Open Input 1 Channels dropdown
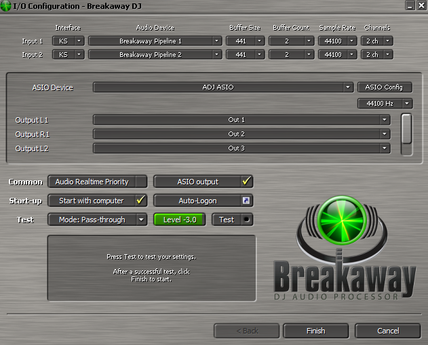 pyautogui.click(x=376, y=41)
